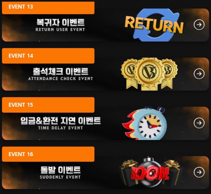
Task: Click the red BOOM bomb graphic
Action: (x=150, y=173)
